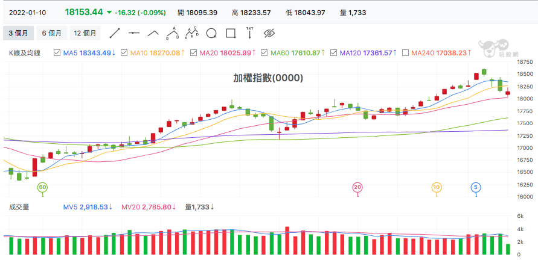Select the A-B-C-D pattern drawing tool
This screenshot has width=538, height=260.
pyautogui.click(x=192, y=33)
